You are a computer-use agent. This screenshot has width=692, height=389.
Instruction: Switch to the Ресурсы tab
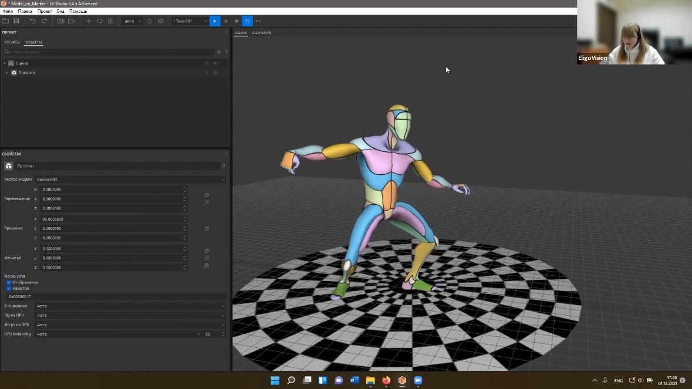tap(12, 42)
